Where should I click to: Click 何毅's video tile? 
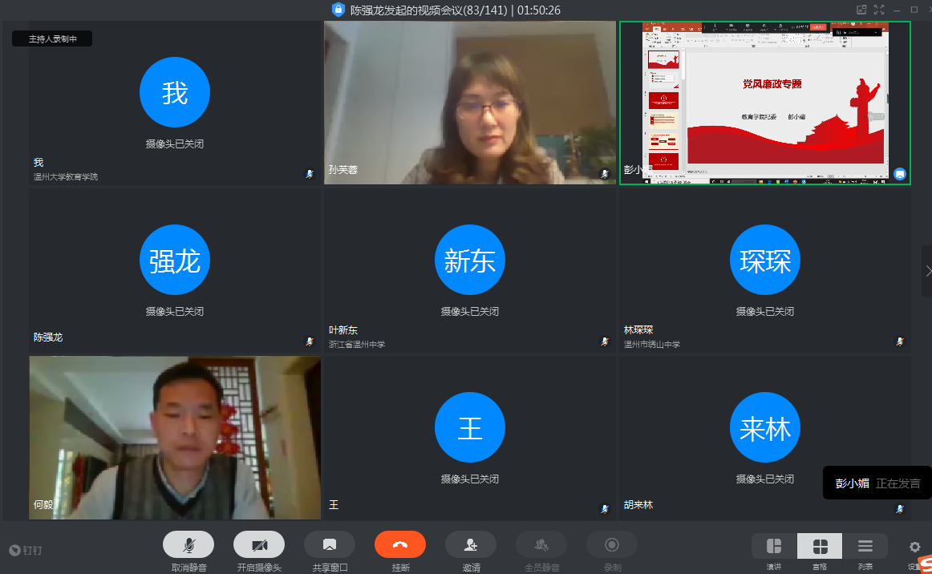175,437
